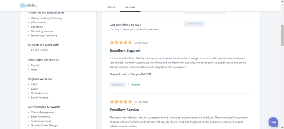
Task: Click the Excellent Support review title
Action: pos(125,51)
